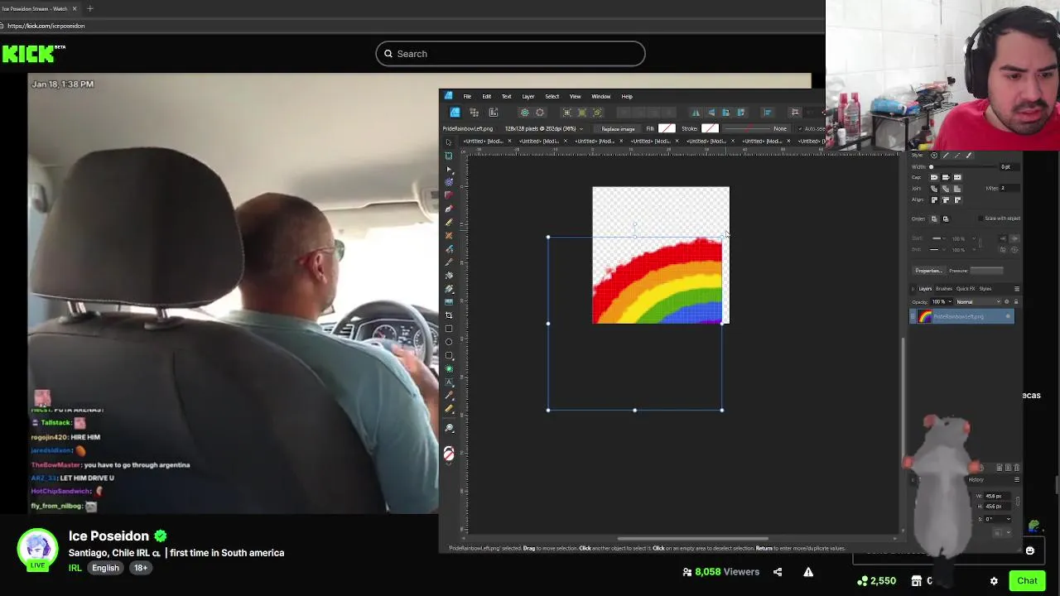Open layer settings gear in Layers panel

coord(1007,301)
